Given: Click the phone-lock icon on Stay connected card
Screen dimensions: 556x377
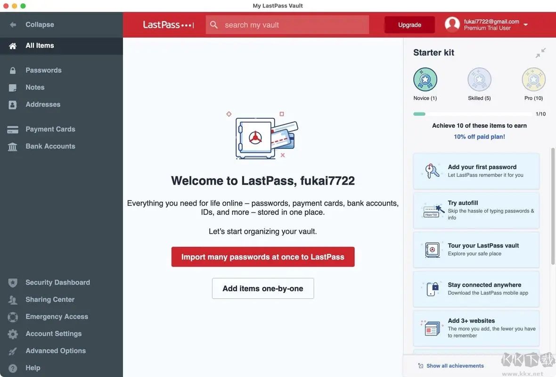Looking at the screenshot, I should [432, 289].
